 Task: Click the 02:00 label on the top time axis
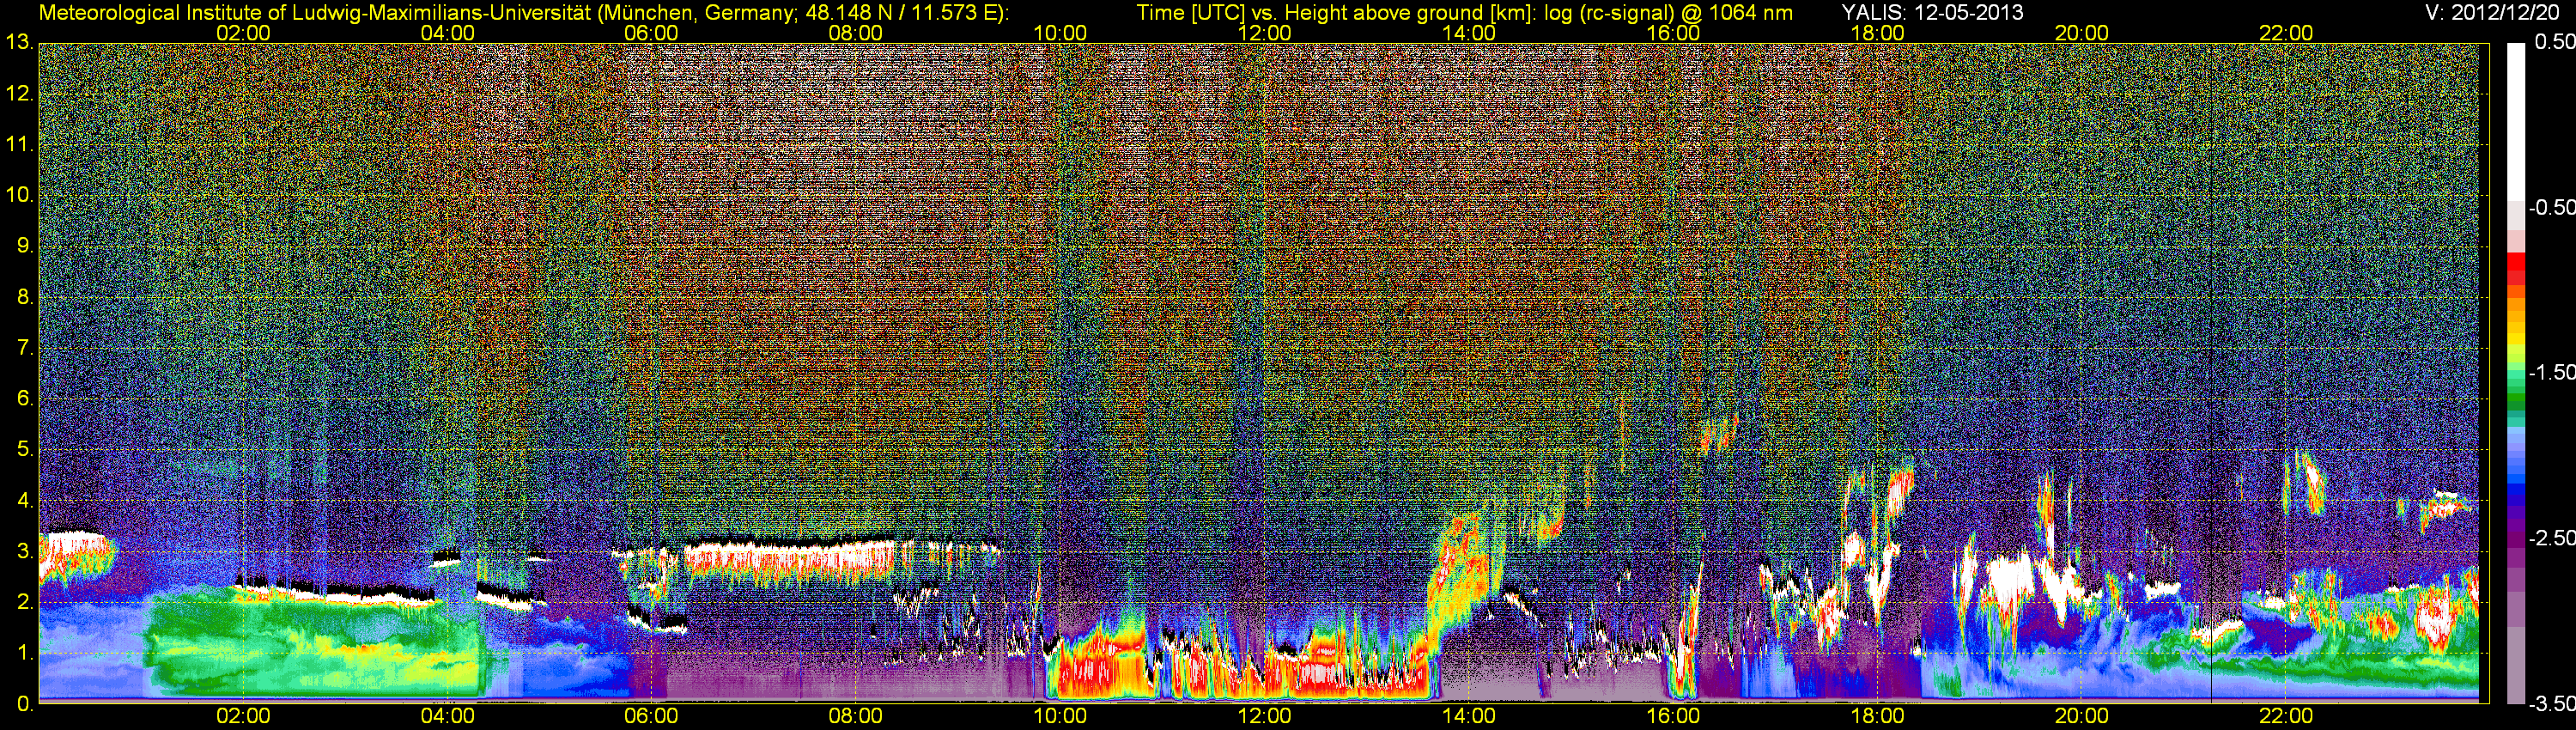pos(243,33)
